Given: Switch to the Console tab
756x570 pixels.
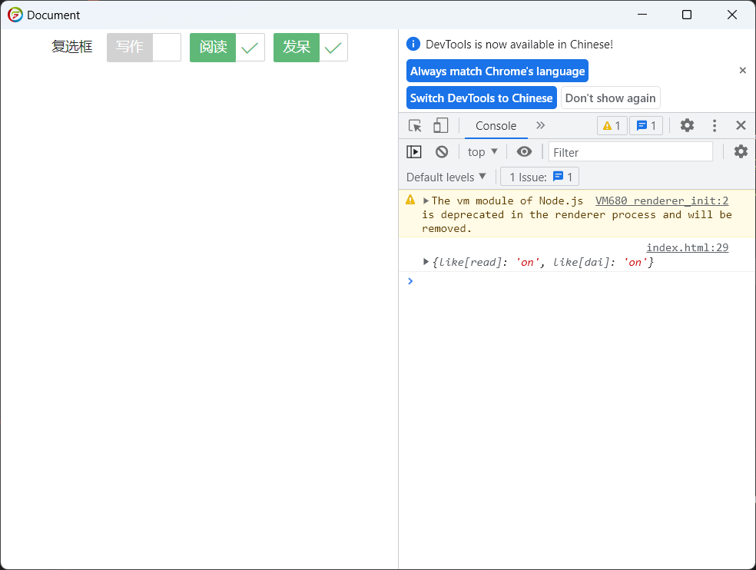Looking at the screenshot, I should point(496,126).
